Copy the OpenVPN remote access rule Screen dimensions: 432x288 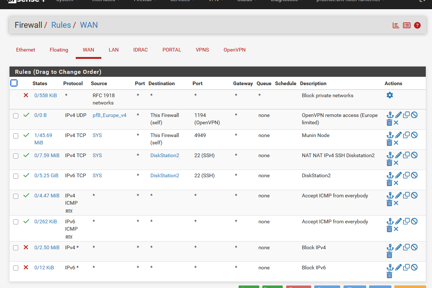tap(406, 115)
